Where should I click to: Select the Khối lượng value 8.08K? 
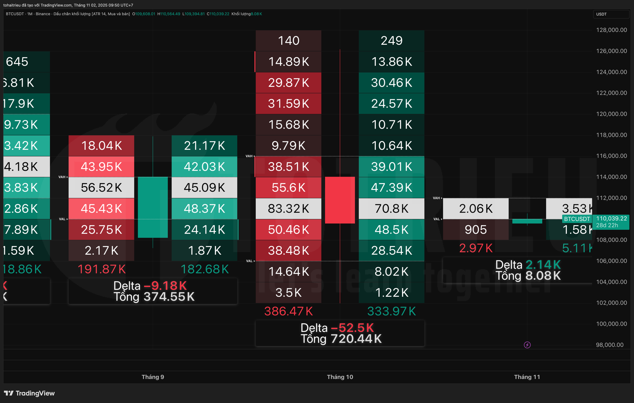pyautogui.click(x=256, y=14)
